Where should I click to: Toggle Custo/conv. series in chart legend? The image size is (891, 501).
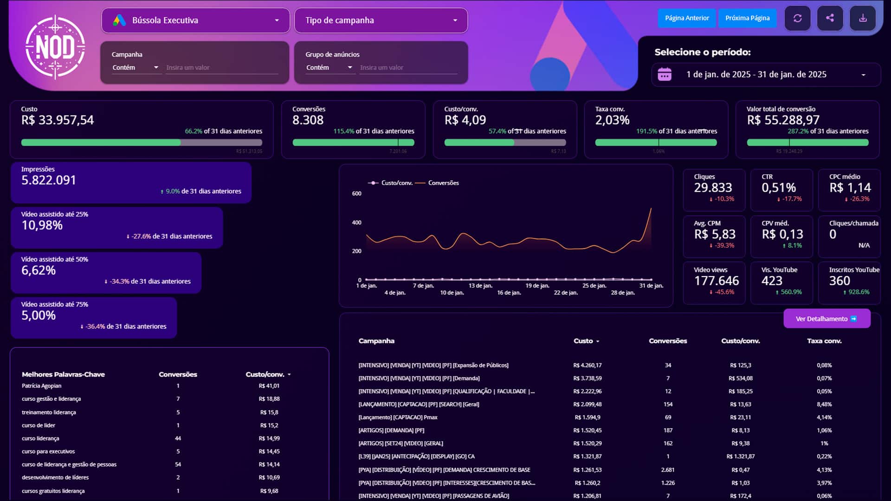[390, 183]
